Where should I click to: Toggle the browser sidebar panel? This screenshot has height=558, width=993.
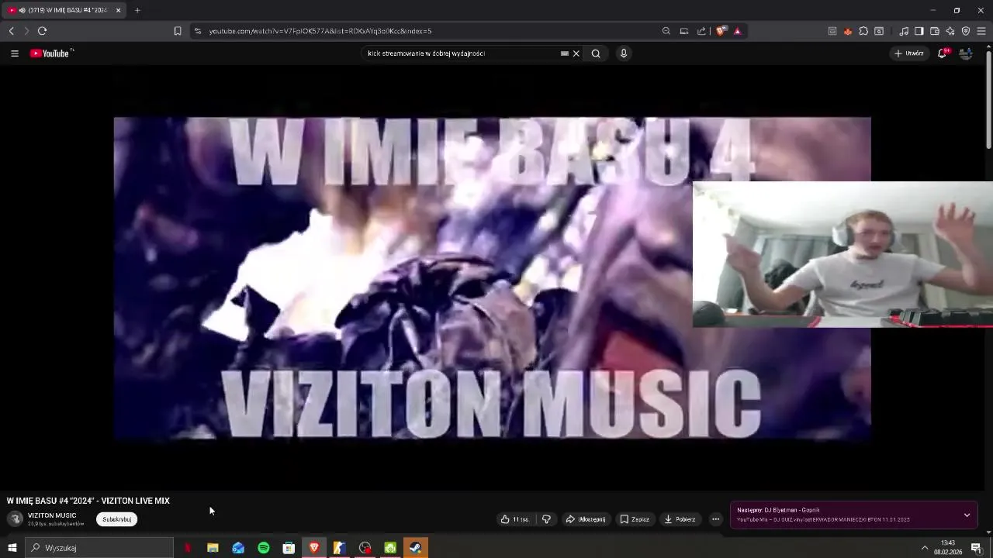tap(919, 31)
